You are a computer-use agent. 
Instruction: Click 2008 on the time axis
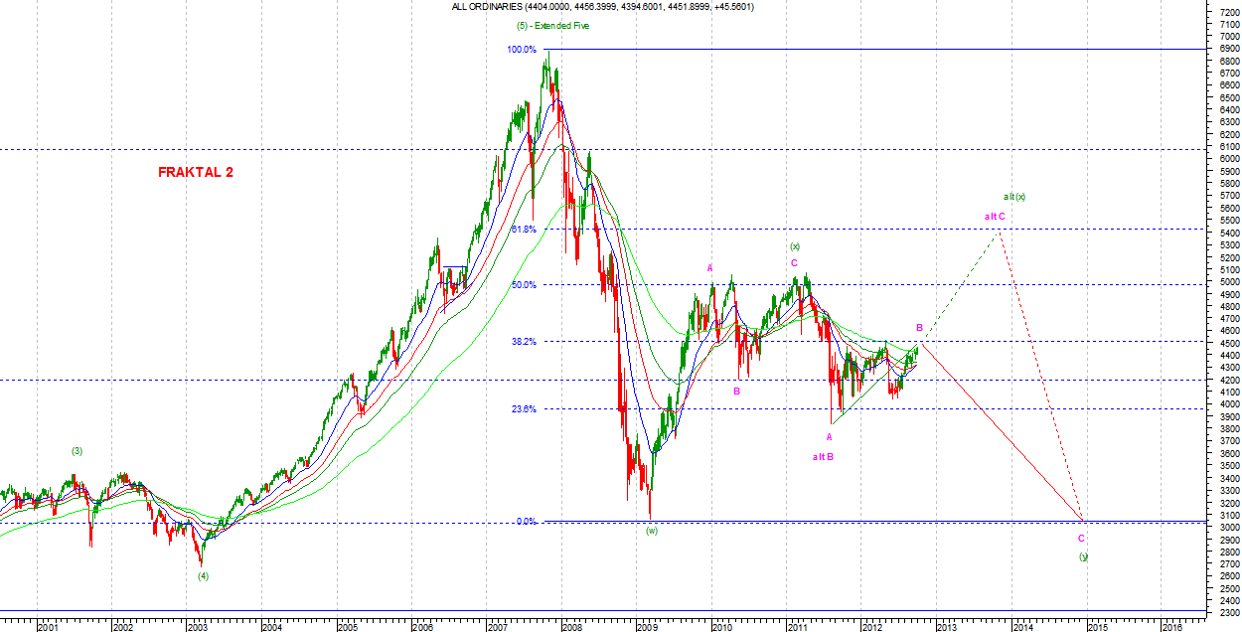[570, 626]
